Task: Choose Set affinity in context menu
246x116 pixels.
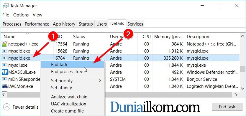Action: (73, 88)
